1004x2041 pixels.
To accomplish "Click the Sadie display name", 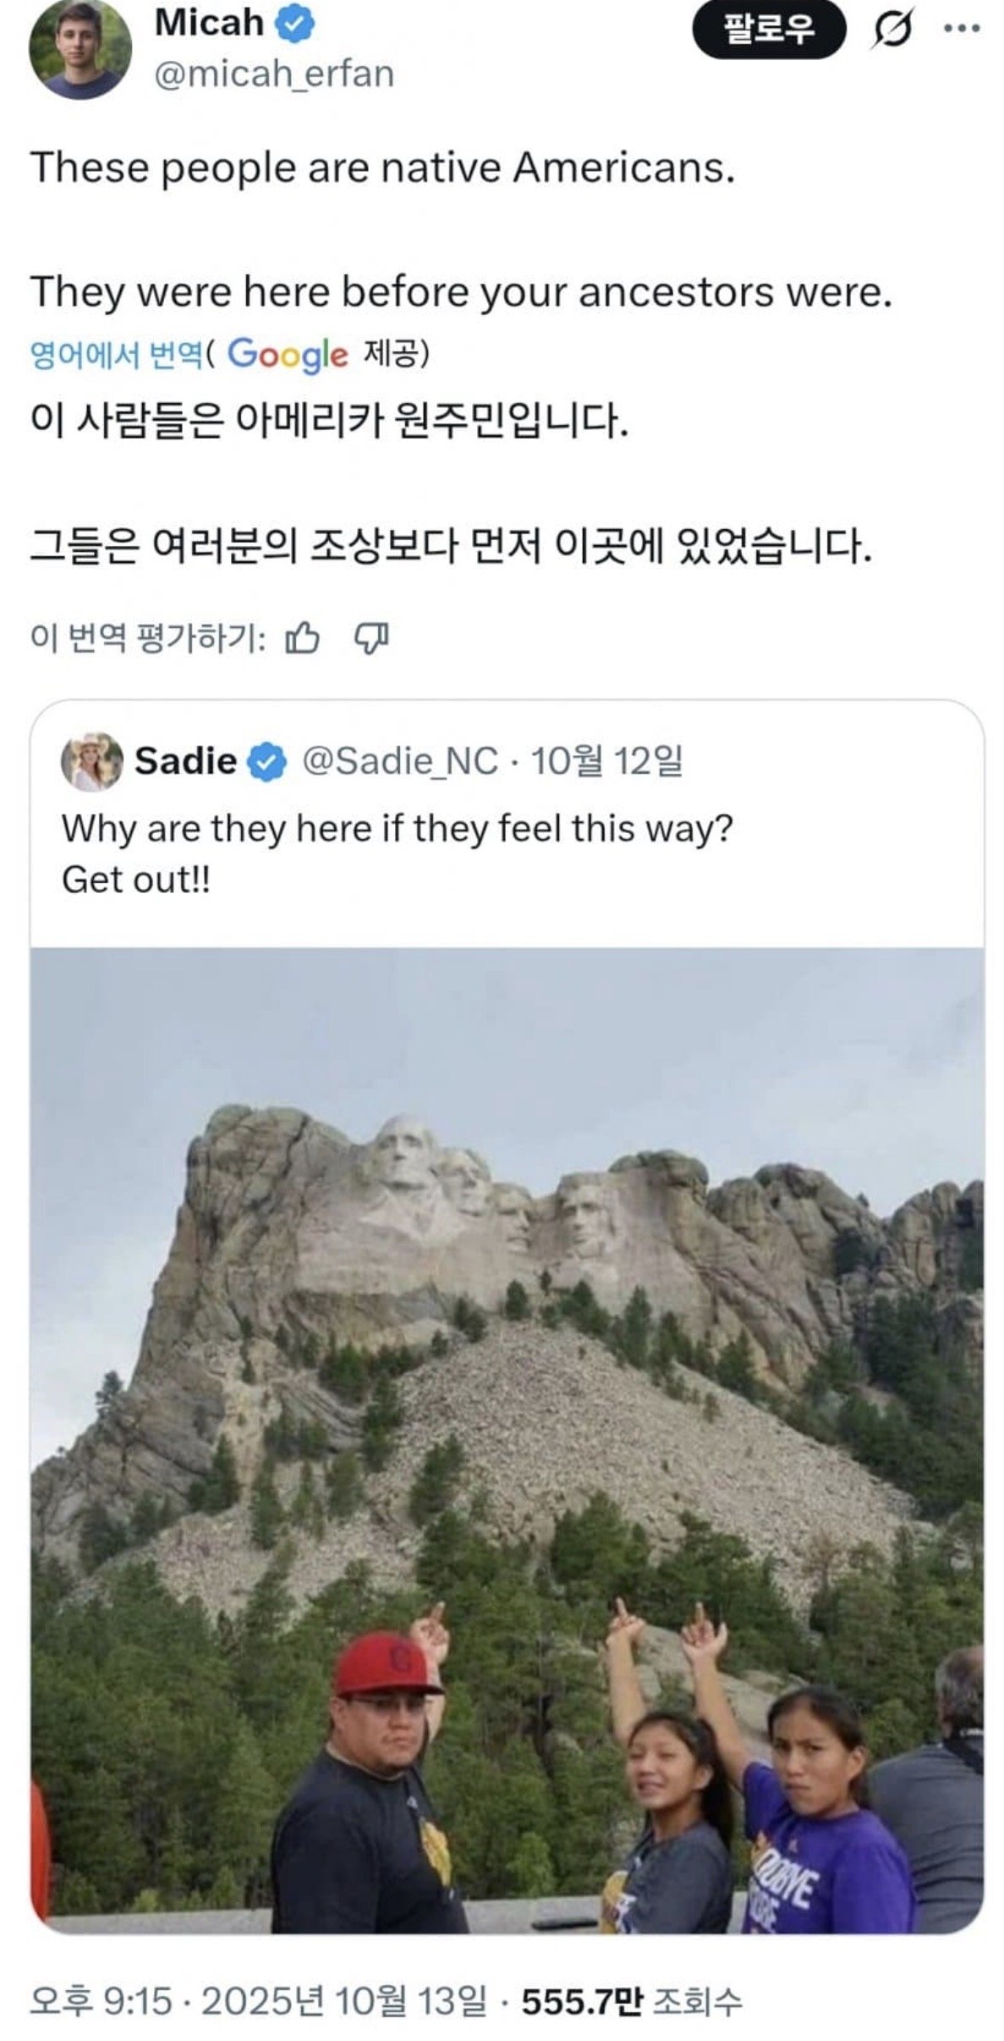I will click(185, 761).
